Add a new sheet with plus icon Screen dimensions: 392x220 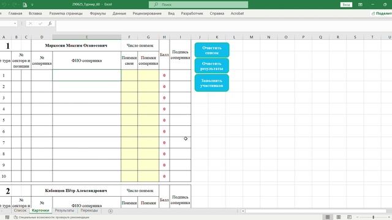[110, 211]
